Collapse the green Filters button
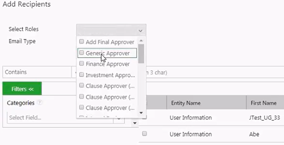This screenshot has height=145, width=284. (x=22, y=89)
